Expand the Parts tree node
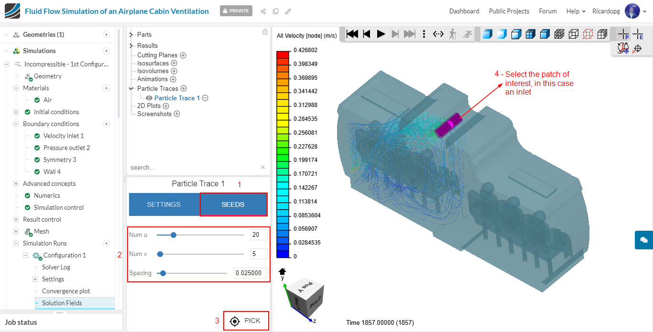Screen dimensions: 653x332 tap(131, 34)
